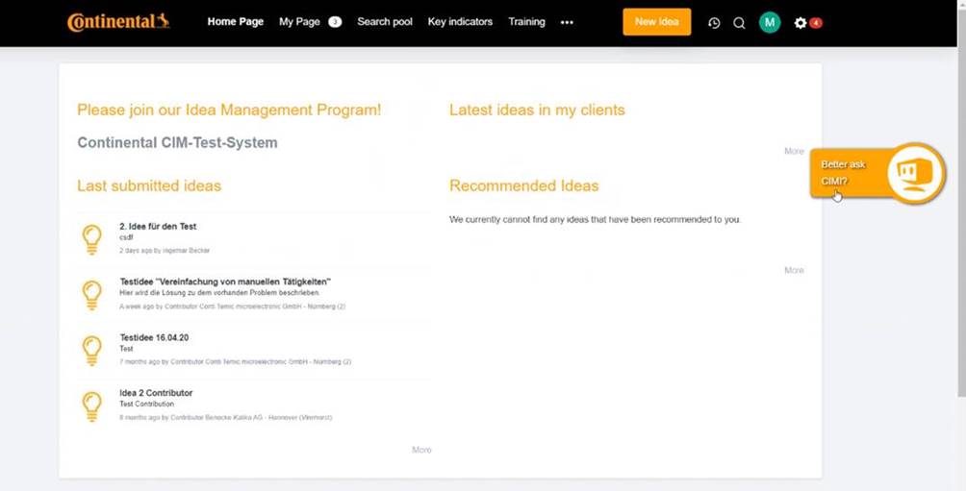Open the history clock icon
This screenshot has width=966, height=491.
click(x=714, y=23)
